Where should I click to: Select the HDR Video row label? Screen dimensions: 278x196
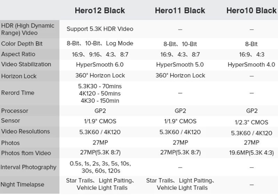[x=28, y=29]
